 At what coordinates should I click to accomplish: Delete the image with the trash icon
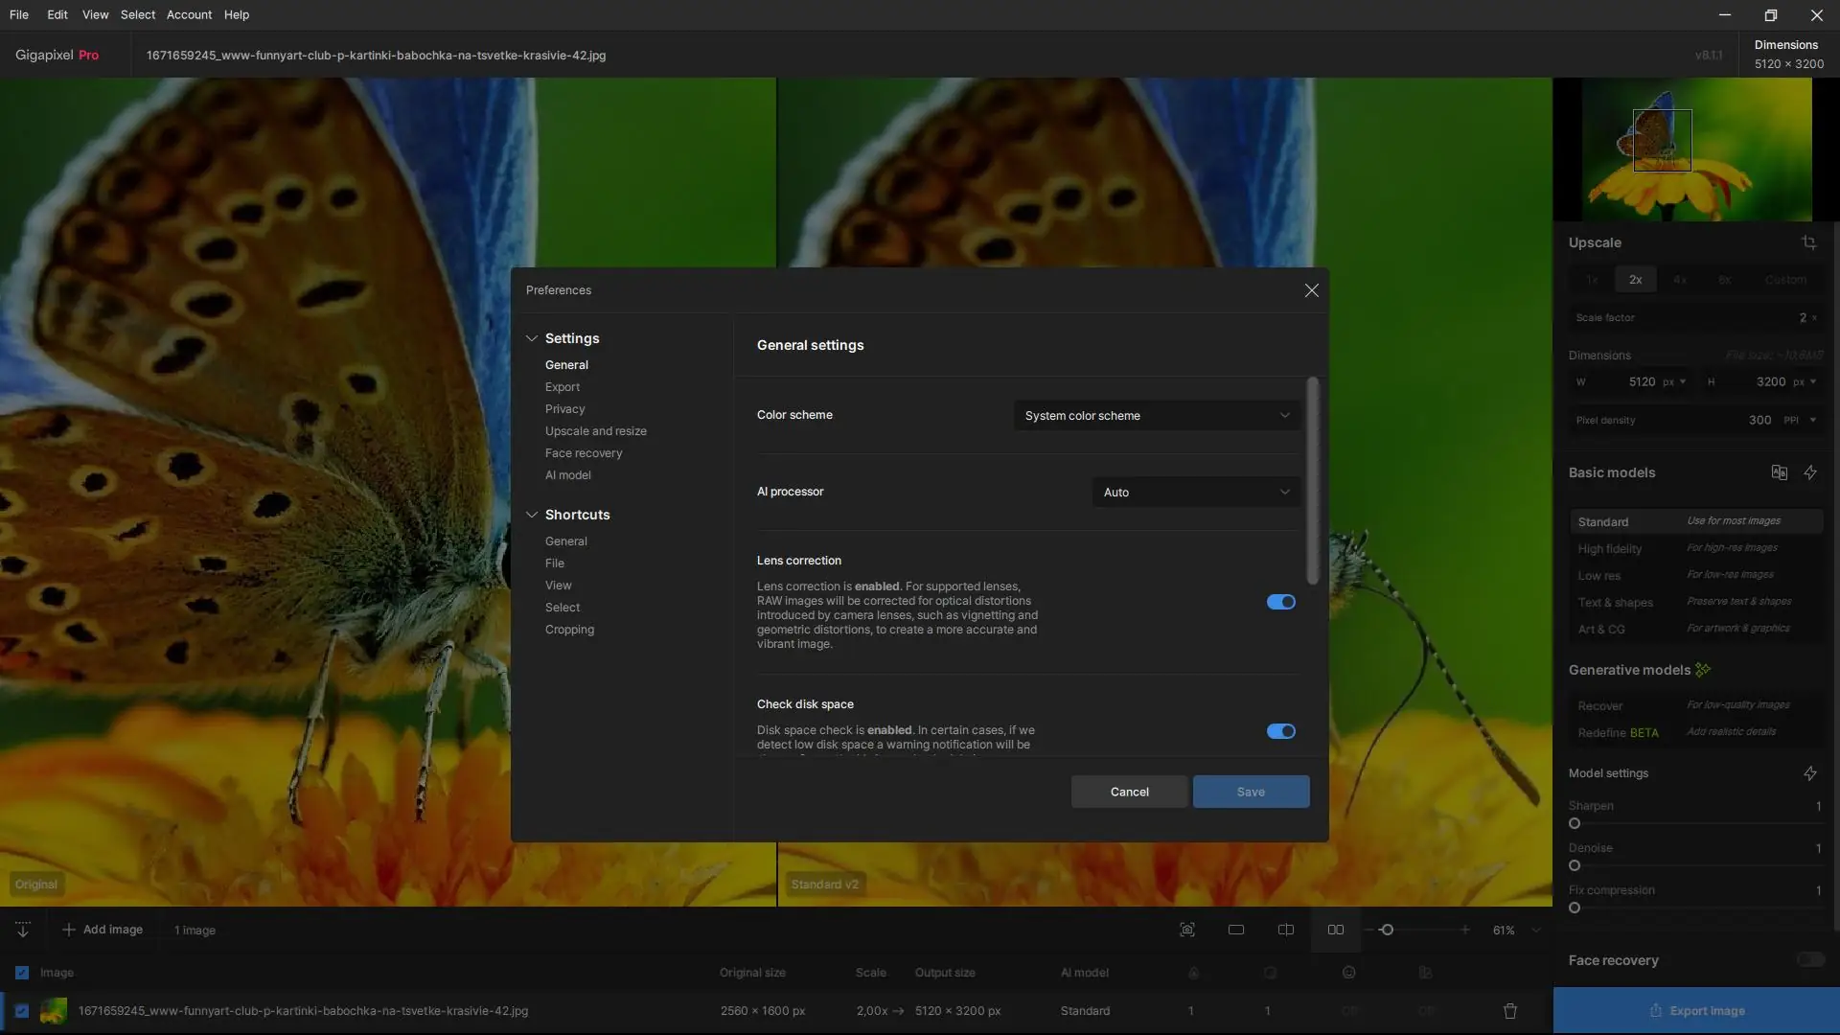[1510, 1011]
